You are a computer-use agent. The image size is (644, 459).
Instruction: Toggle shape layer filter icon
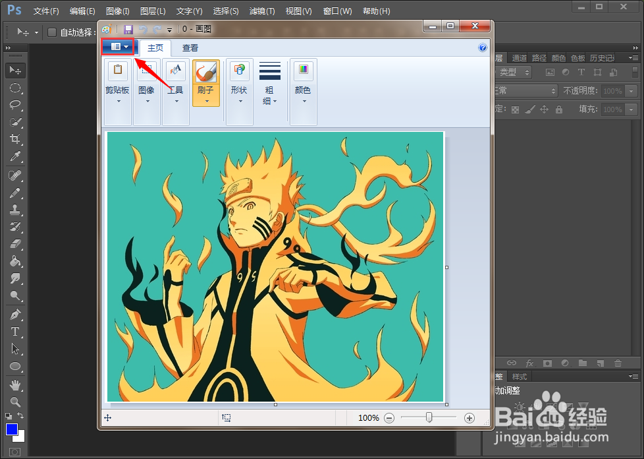(x=598, y=73)
